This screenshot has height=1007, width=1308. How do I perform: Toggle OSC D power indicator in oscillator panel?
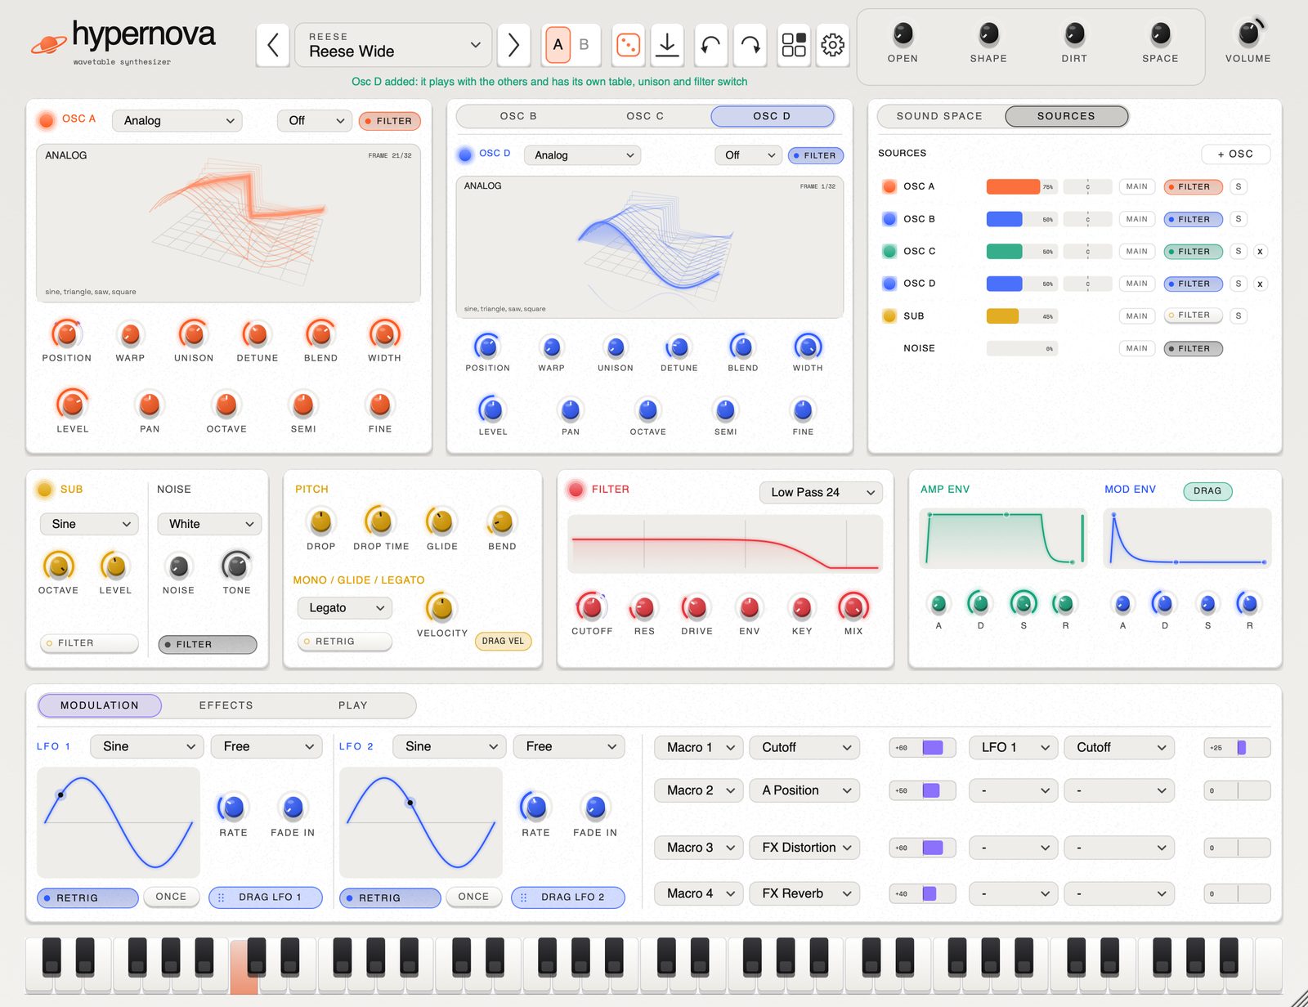tap(465, 154)
